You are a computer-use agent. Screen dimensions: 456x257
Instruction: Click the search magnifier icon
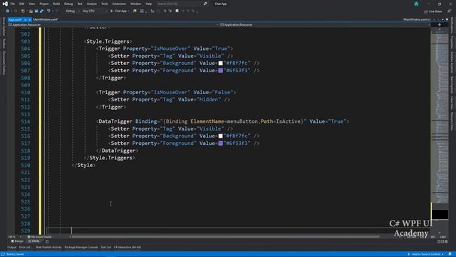(205, 4)
